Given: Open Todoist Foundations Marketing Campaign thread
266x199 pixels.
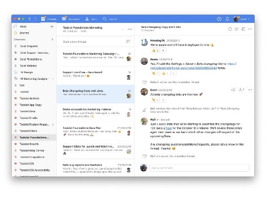Looking at the screenshot, I should coord(95,57).
